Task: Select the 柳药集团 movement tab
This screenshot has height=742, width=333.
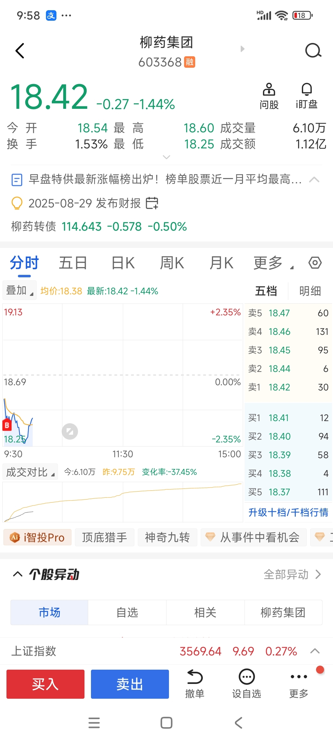Action: (283, 612)
